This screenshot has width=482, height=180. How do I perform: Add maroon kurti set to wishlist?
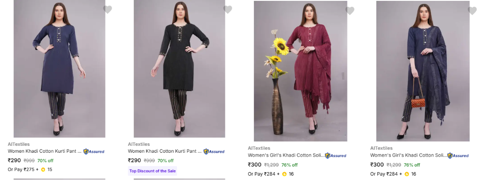(350, 11)
